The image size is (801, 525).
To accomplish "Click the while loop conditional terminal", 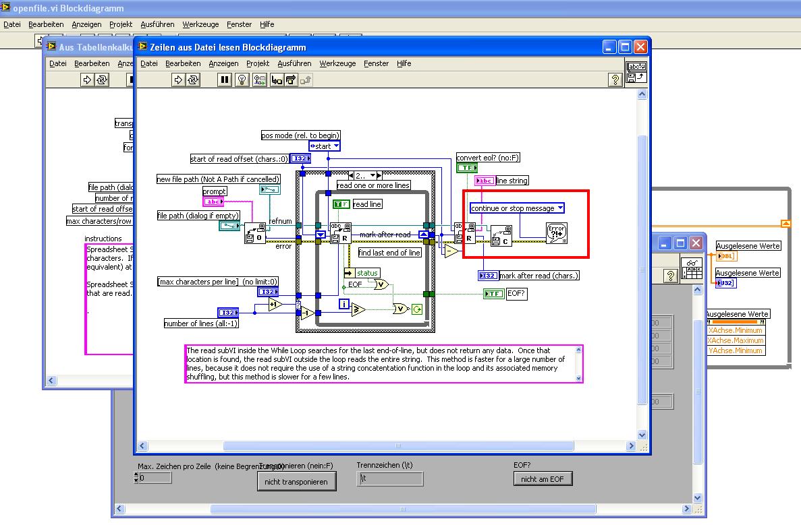I will coord(417,309).
